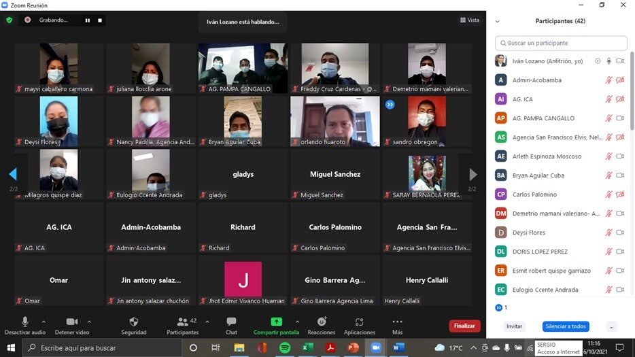This screenshot has height=357, width=635.
Task: Turn off camera with Detener video
Action: click(71, 322)
